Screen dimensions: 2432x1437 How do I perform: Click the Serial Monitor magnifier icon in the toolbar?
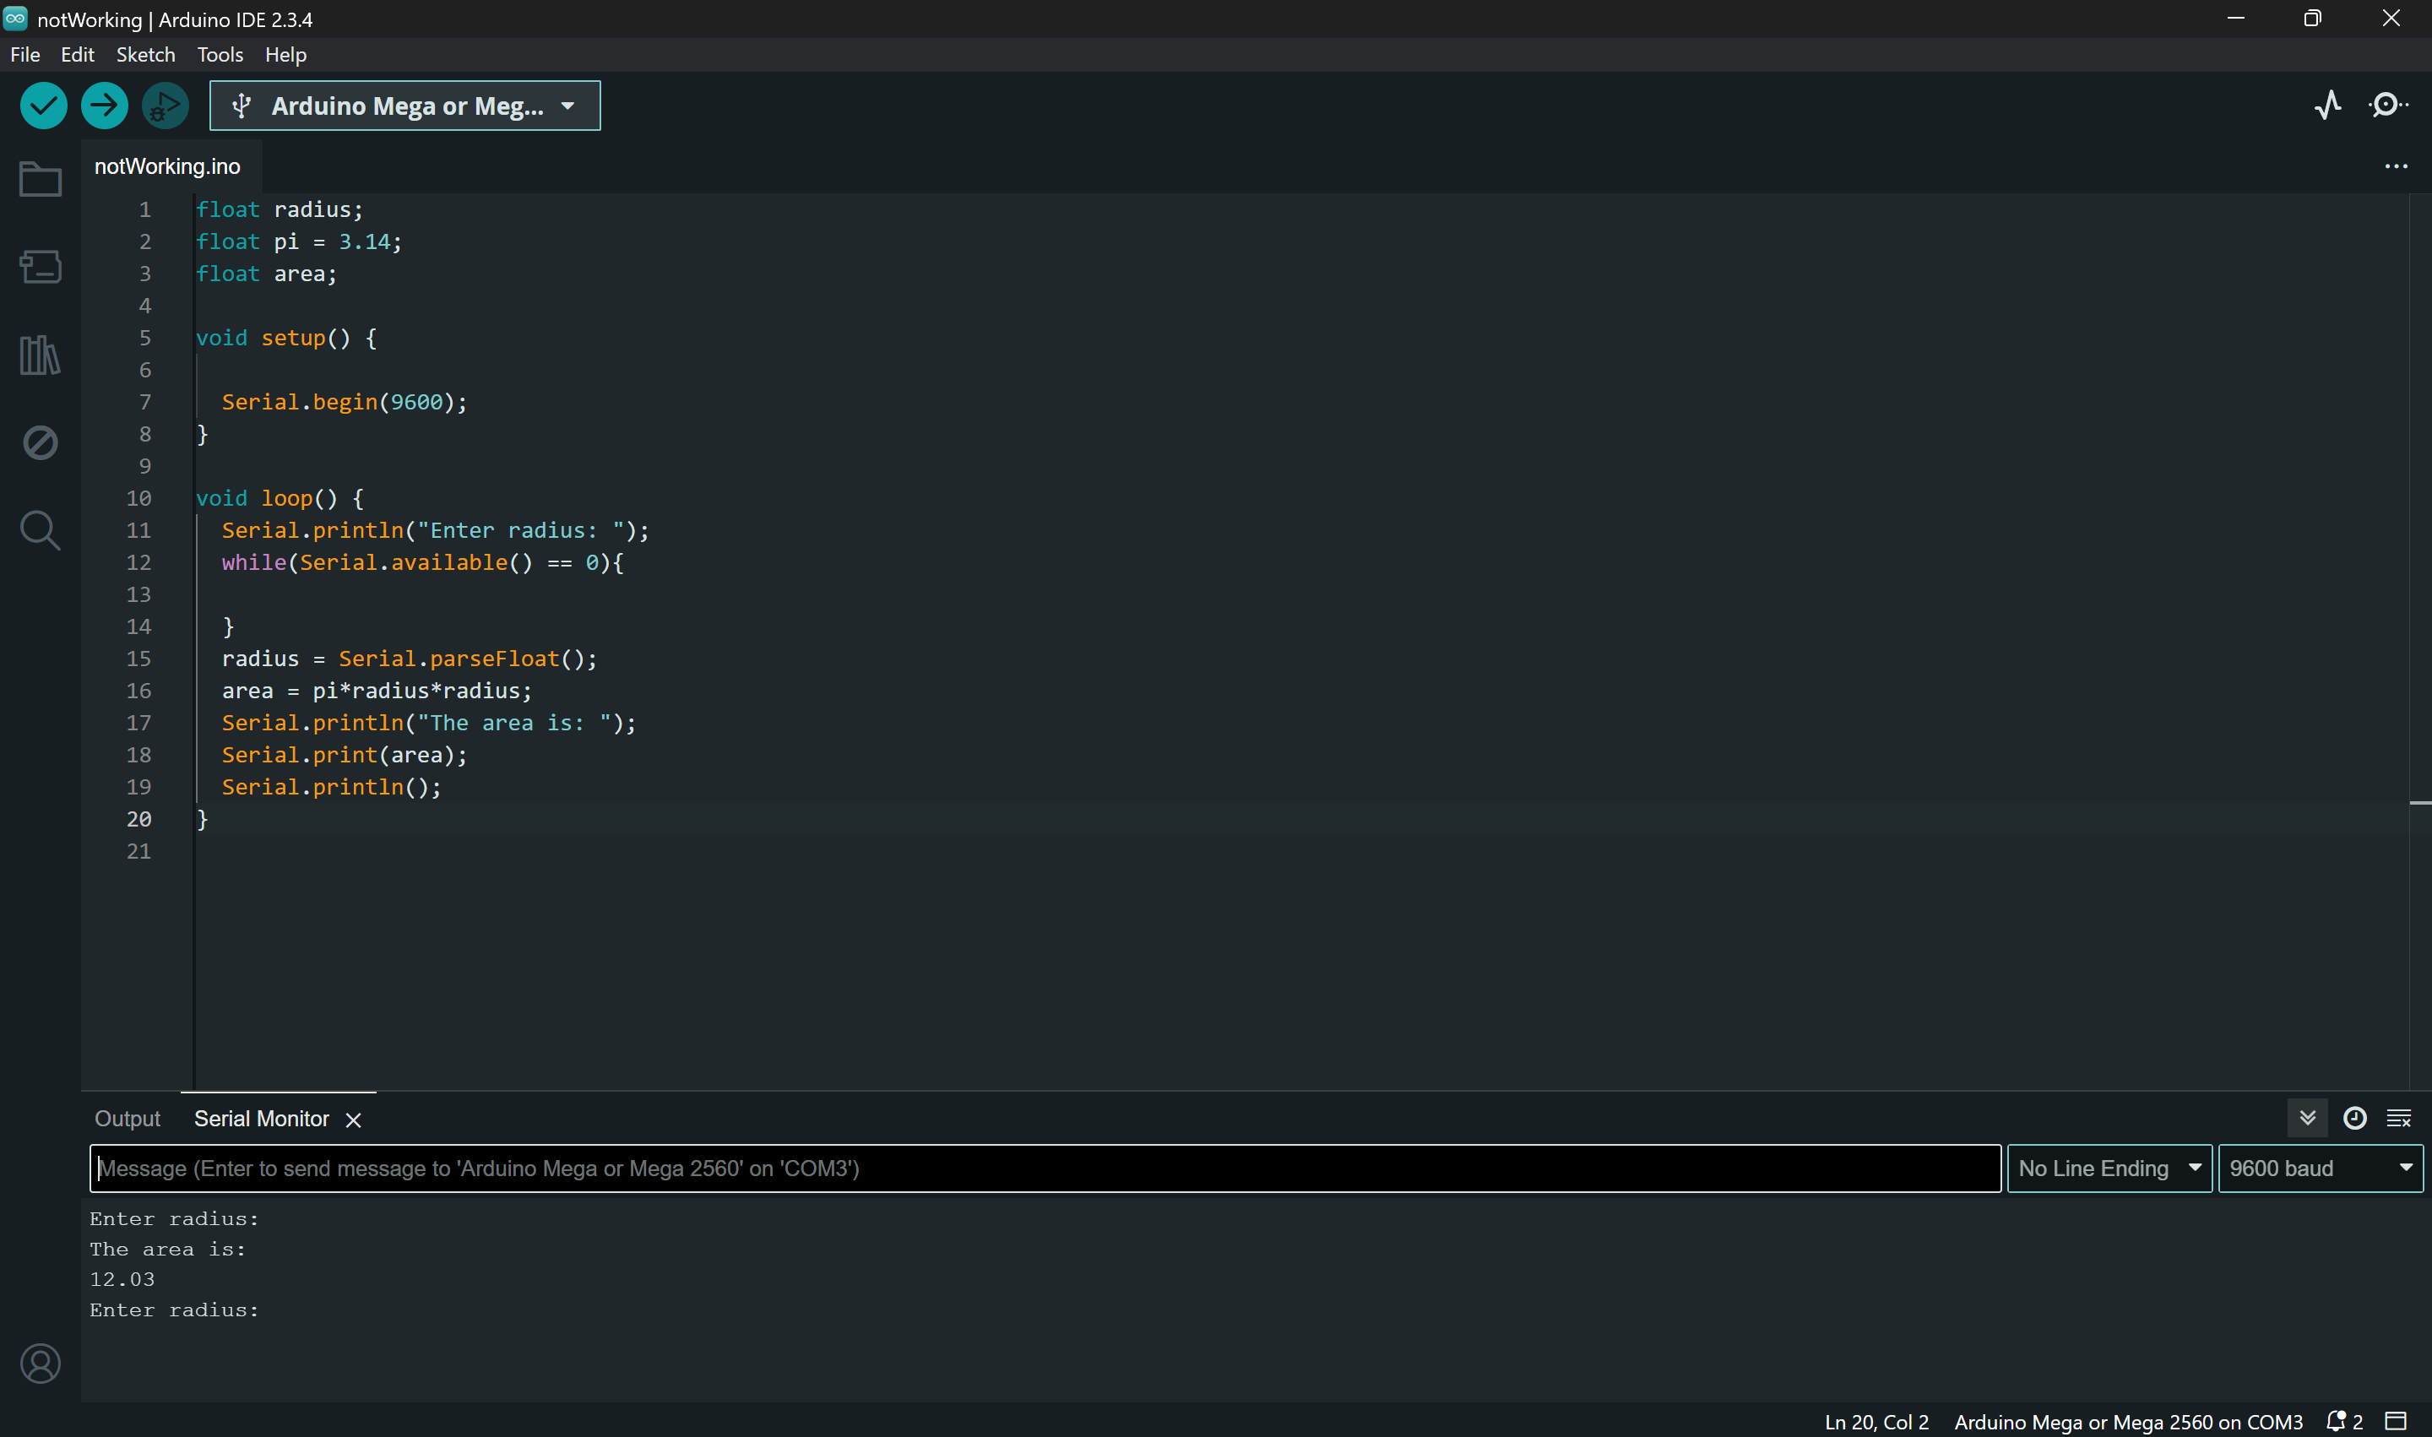(2387, 105)
